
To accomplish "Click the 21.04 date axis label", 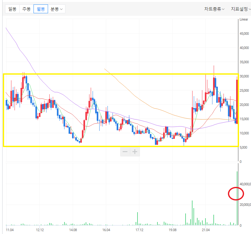I will click(x=206, y=230).
